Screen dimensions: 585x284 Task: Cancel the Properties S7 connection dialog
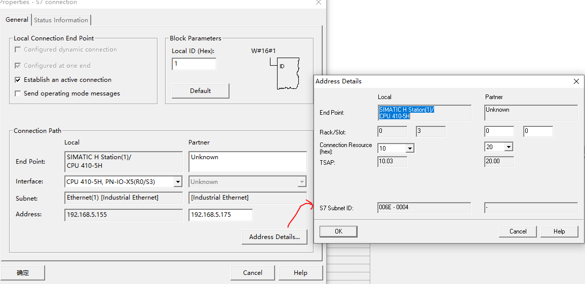[253, 273]
